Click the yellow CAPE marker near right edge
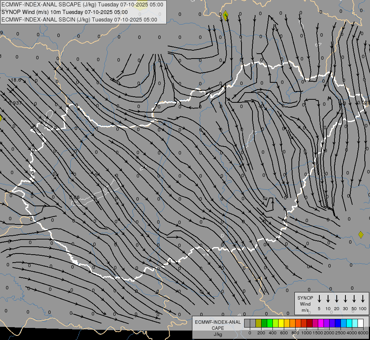370x340 pixels. [361, 235]
